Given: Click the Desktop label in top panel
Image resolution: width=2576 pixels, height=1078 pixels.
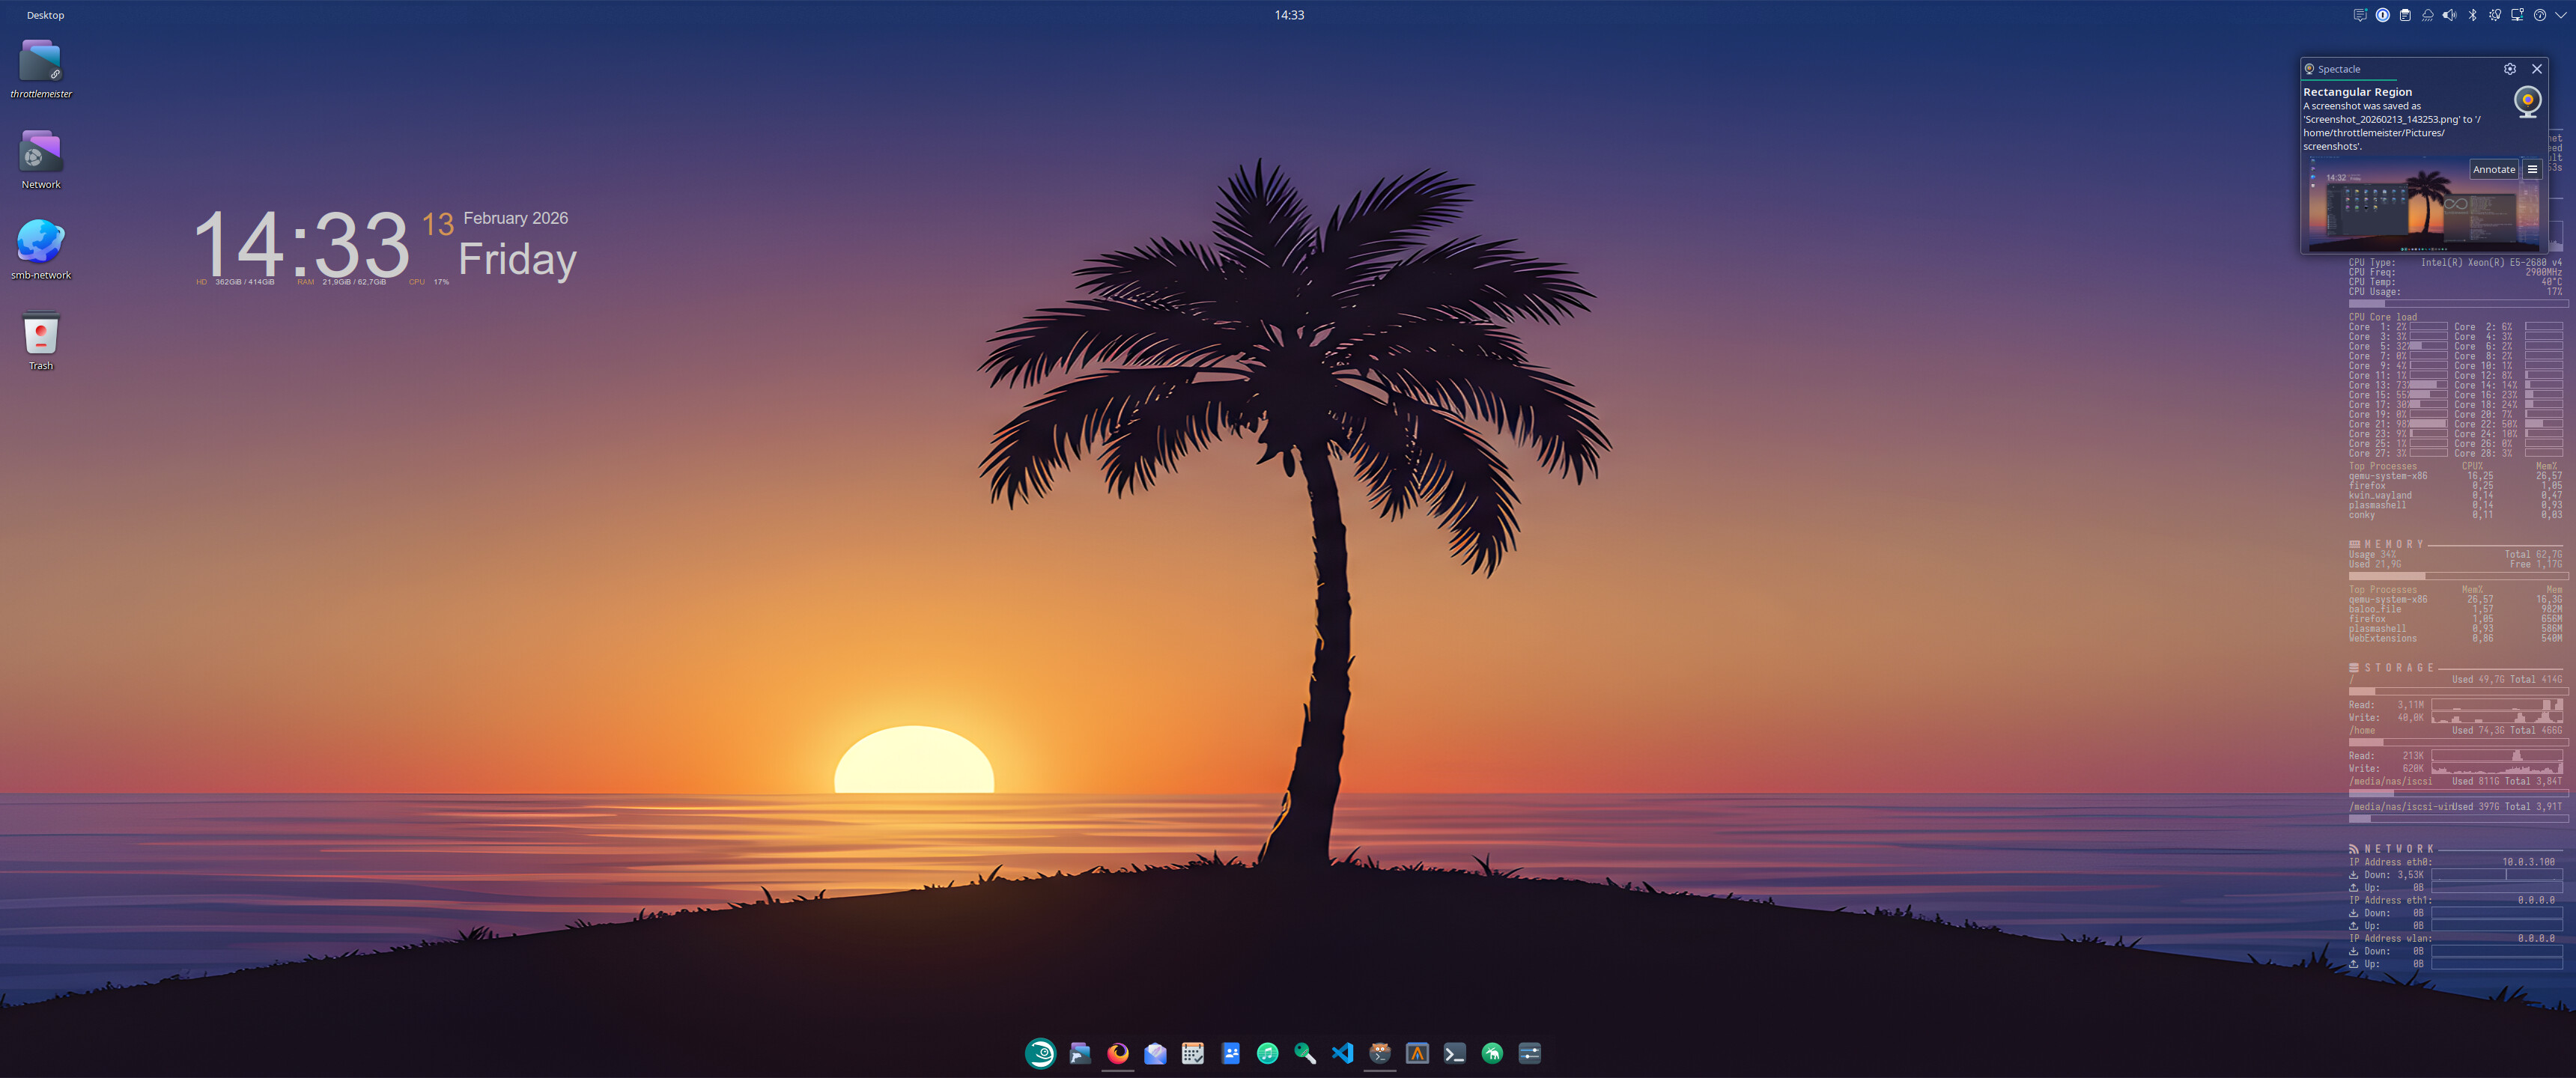Looking at the screenshot, I should click(x=45, y=15).
